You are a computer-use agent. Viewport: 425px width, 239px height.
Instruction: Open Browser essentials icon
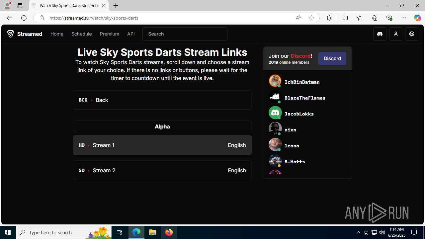tap(389, 18)
